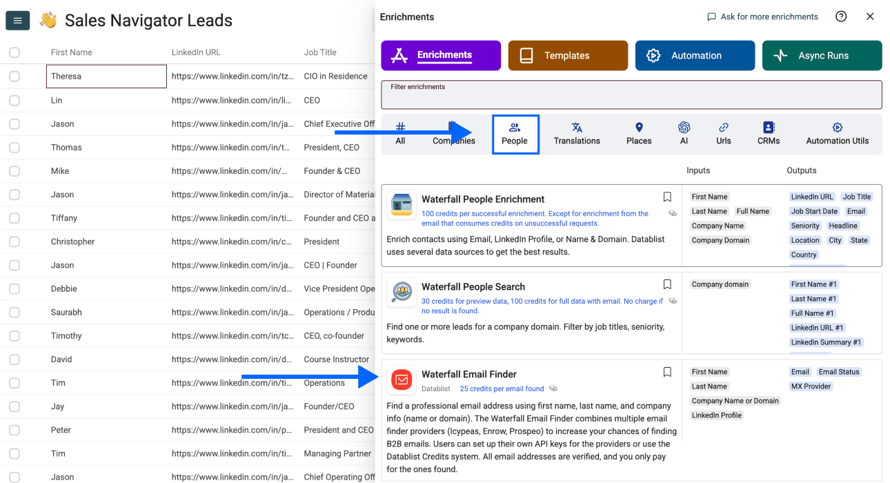Screen dimensions: 890x483
Task: Select the Places enrichment category
Action: click(638, 133)
